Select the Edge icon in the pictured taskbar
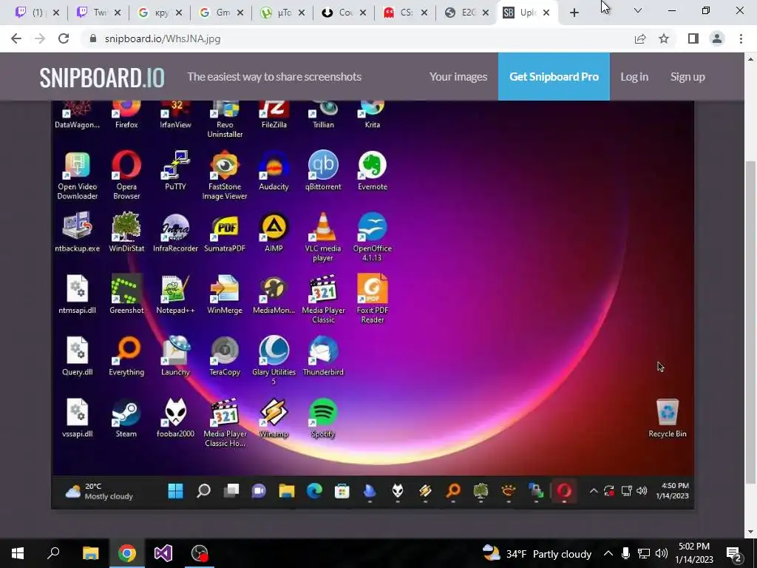 [x=314, y=491]
